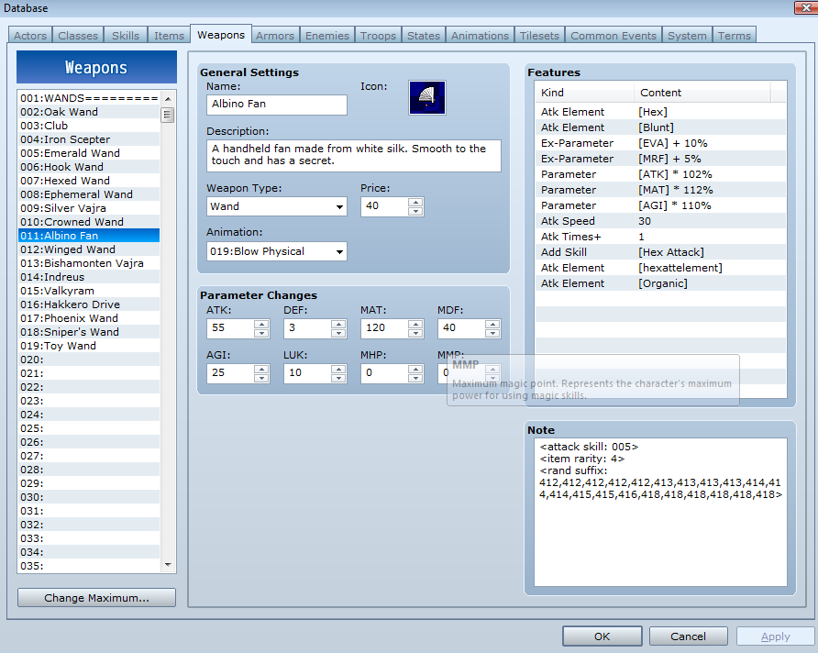Decrease the Price value
818x653 pixels.
pos(415,211)
